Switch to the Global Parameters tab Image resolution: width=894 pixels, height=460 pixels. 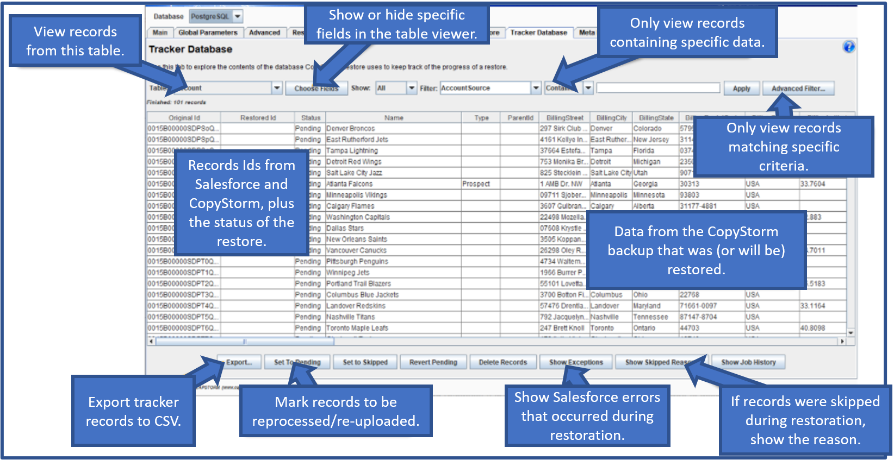[208, 33]
